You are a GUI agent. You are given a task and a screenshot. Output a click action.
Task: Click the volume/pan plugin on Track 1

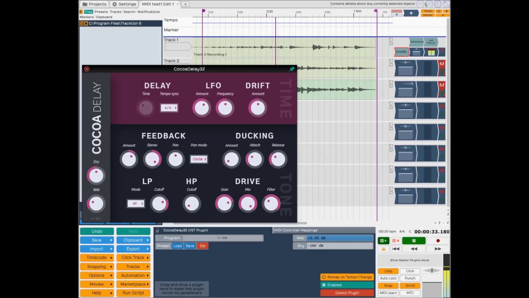tap(417, 52)
